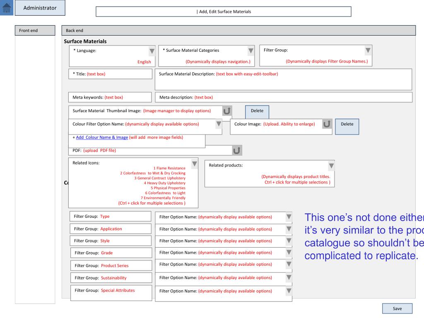424x318 pixels.
Task: Expand the Surface Material Categories dropdown
Action: 251,51
